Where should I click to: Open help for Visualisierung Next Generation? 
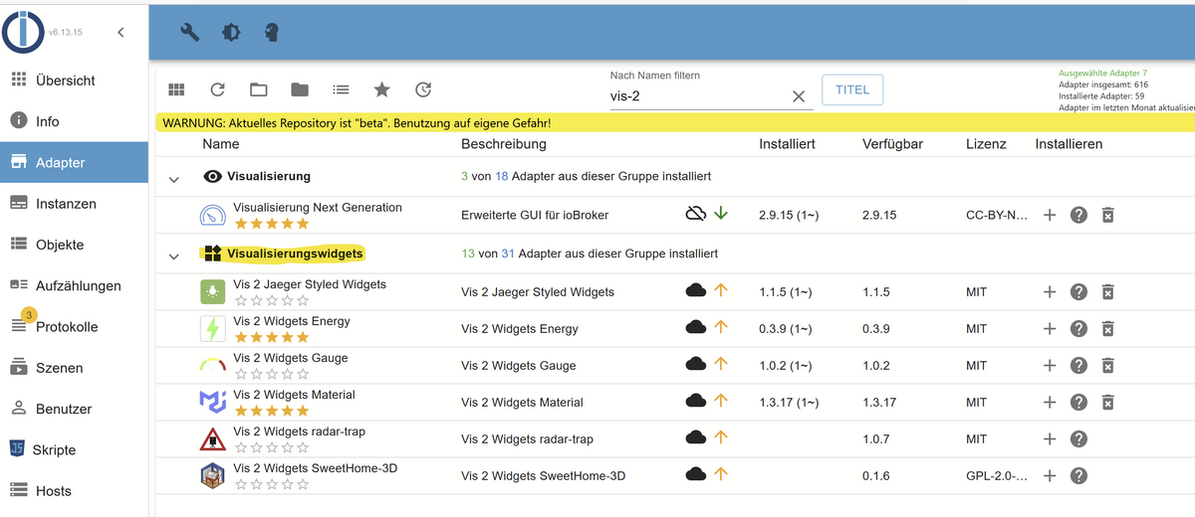(1077, 215)
